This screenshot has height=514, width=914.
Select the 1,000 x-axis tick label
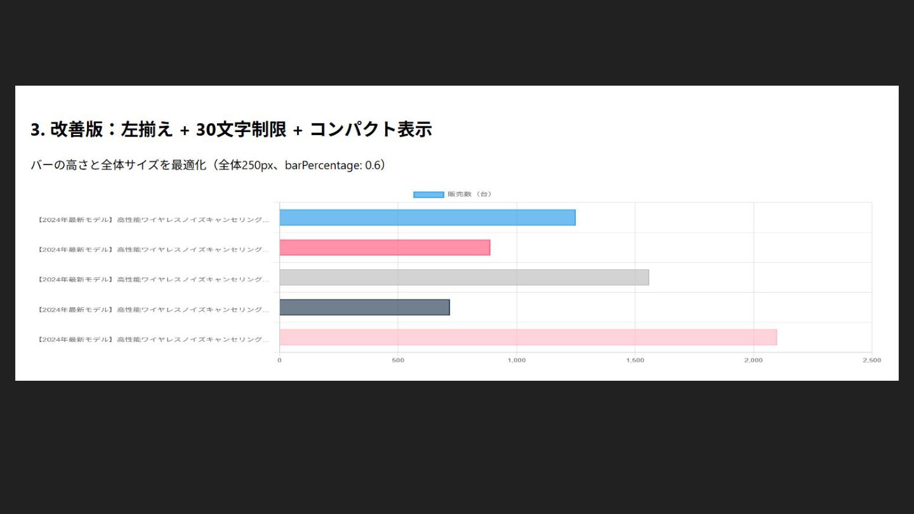(x=517, y=360)
